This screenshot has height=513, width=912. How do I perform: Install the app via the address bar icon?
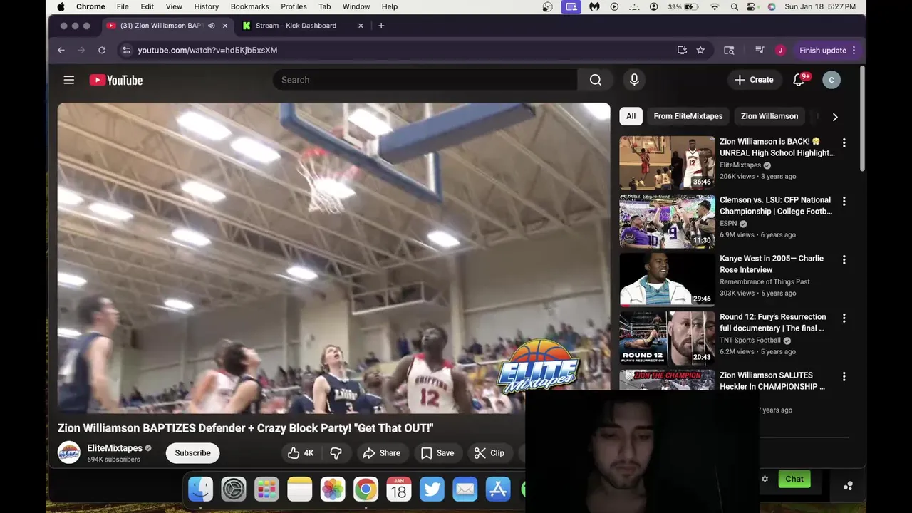tap(682, 50)
